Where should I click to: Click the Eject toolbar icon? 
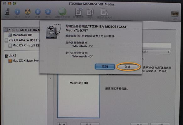pos(48,12)
